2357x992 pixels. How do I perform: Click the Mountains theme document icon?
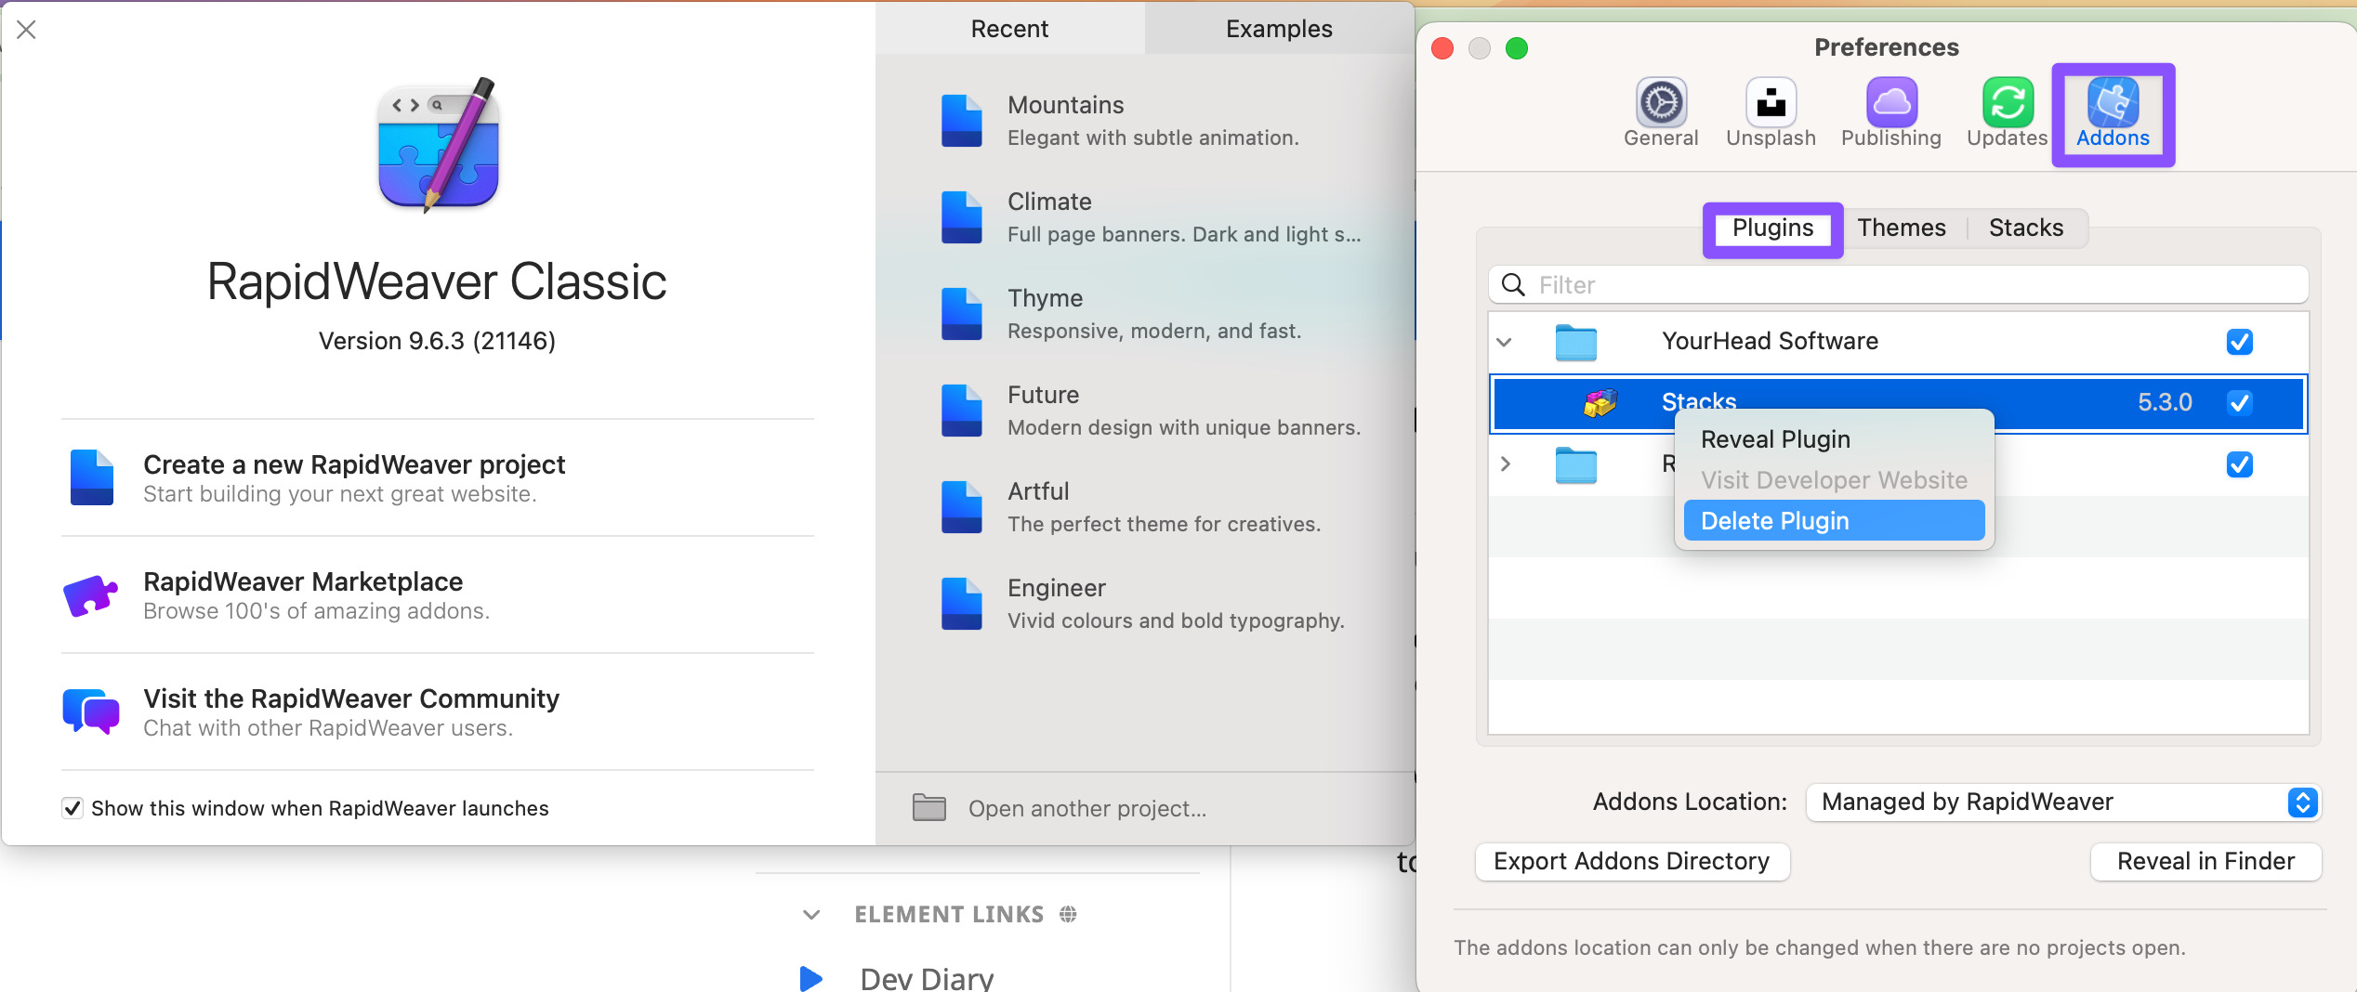point(961,121)
